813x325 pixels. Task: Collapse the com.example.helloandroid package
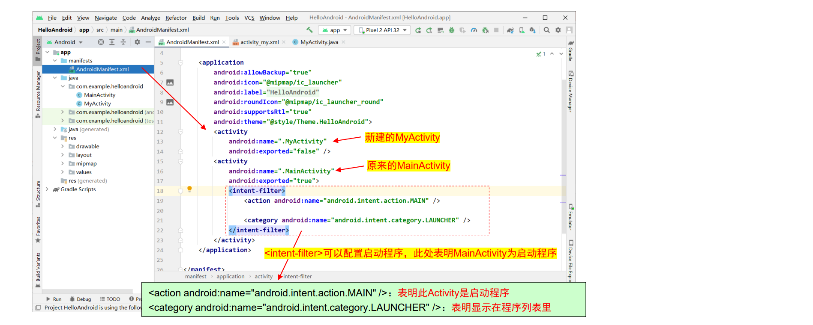pyautogui.click(x=63, y=86)
